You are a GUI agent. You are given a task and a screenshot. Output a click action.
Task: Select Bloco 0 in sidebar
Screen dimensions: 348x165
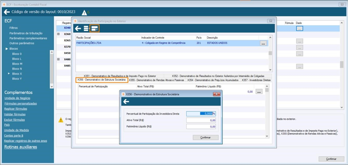pyautogui.click(x=17, y=54)
